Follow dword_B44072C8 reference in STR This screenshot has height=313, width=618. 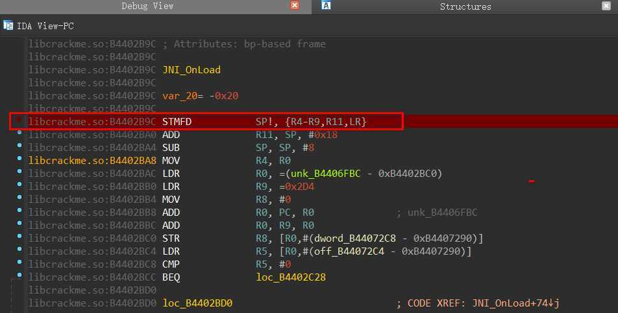tap(355, 238)
